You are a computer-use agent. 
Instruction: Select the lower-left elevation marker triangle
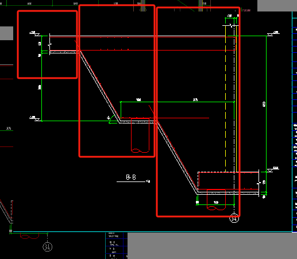point(37,119)
